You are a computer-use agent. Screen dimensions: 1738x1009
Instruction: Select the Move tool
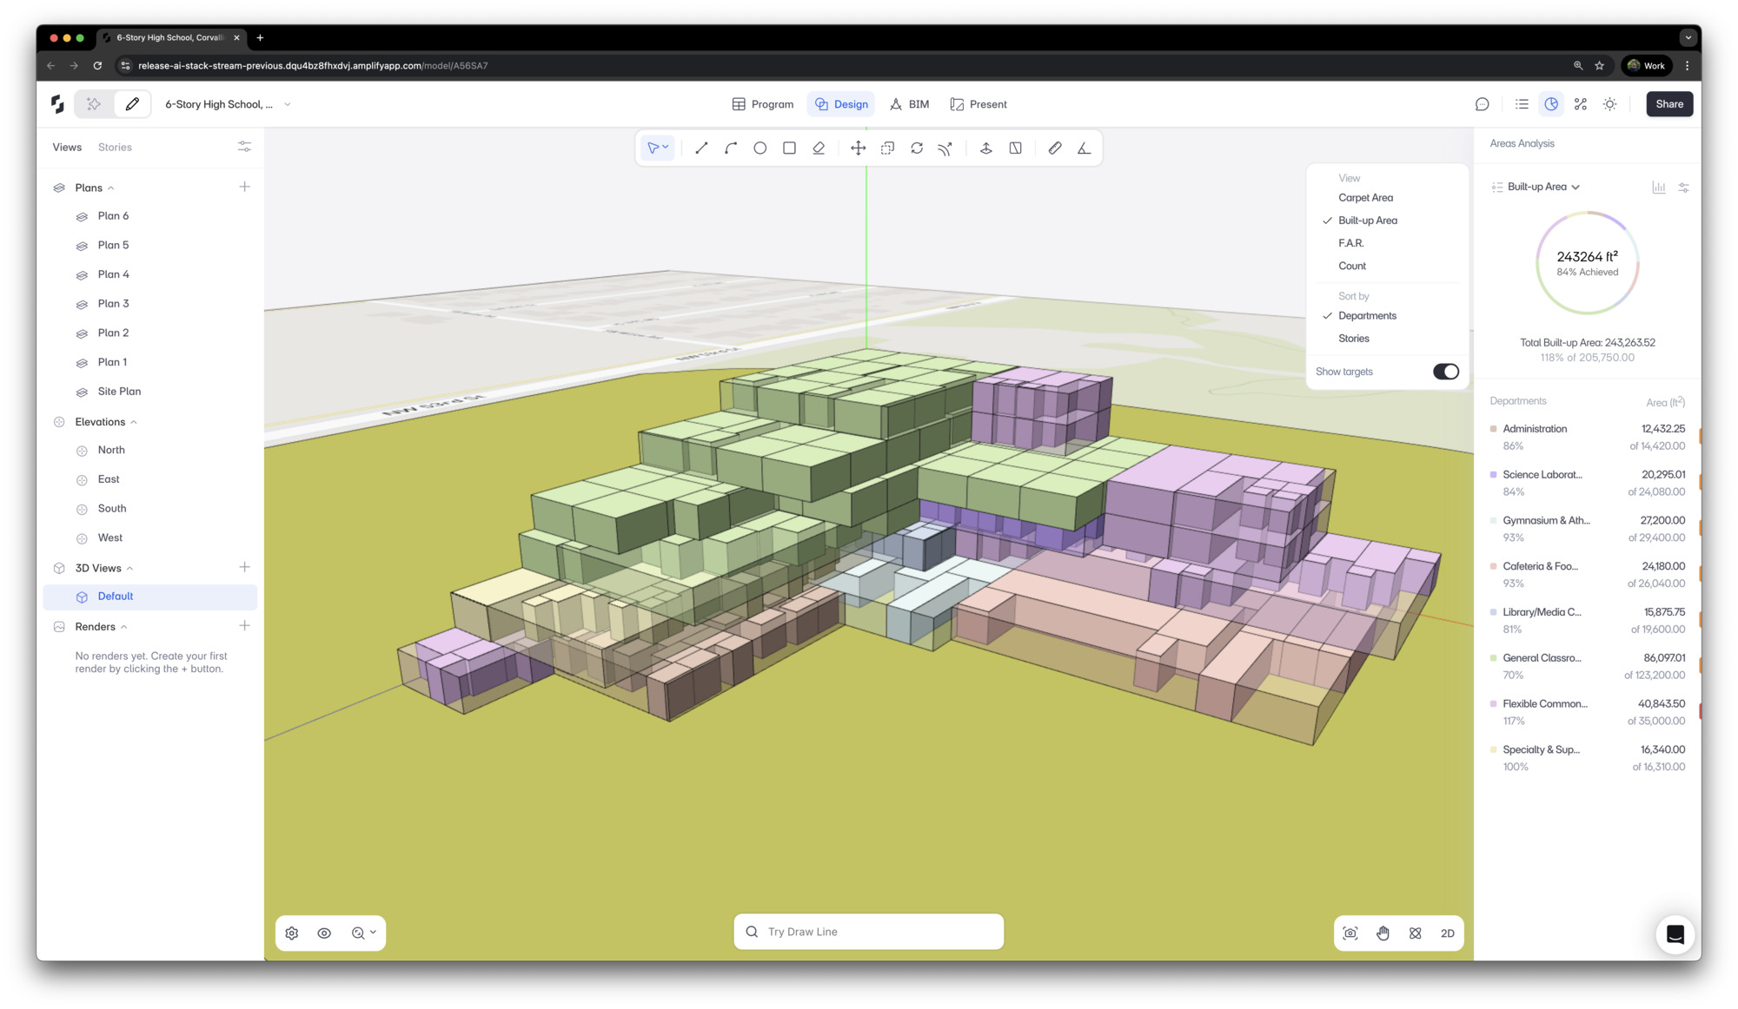(858, 148)
